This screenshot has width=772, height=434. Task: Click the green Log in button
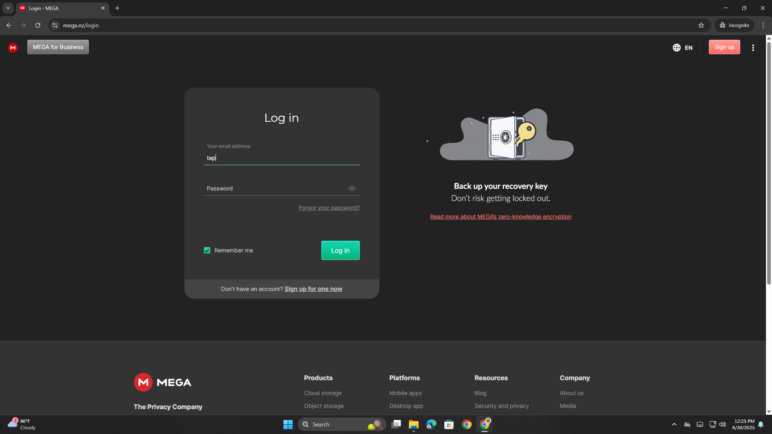(340, 250)
